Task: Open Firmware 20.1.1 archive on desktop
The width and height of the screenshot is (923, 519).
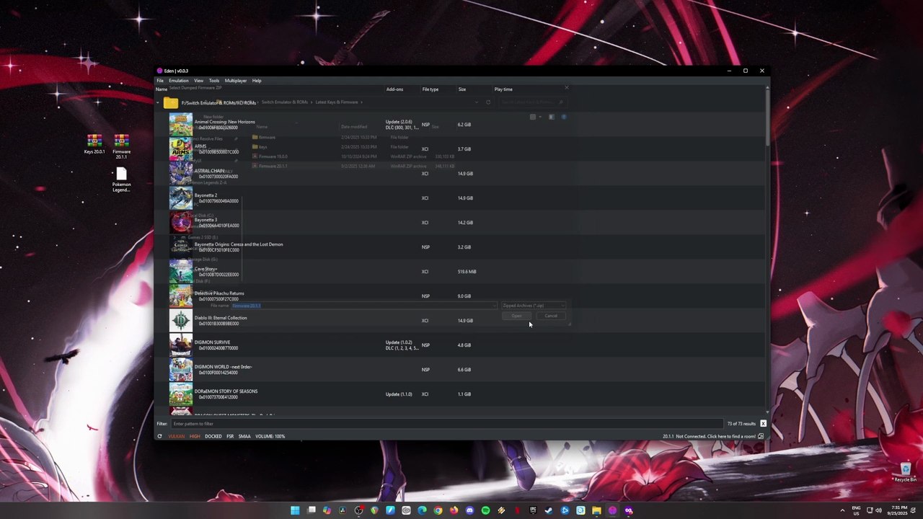Action: pos(121,144)
